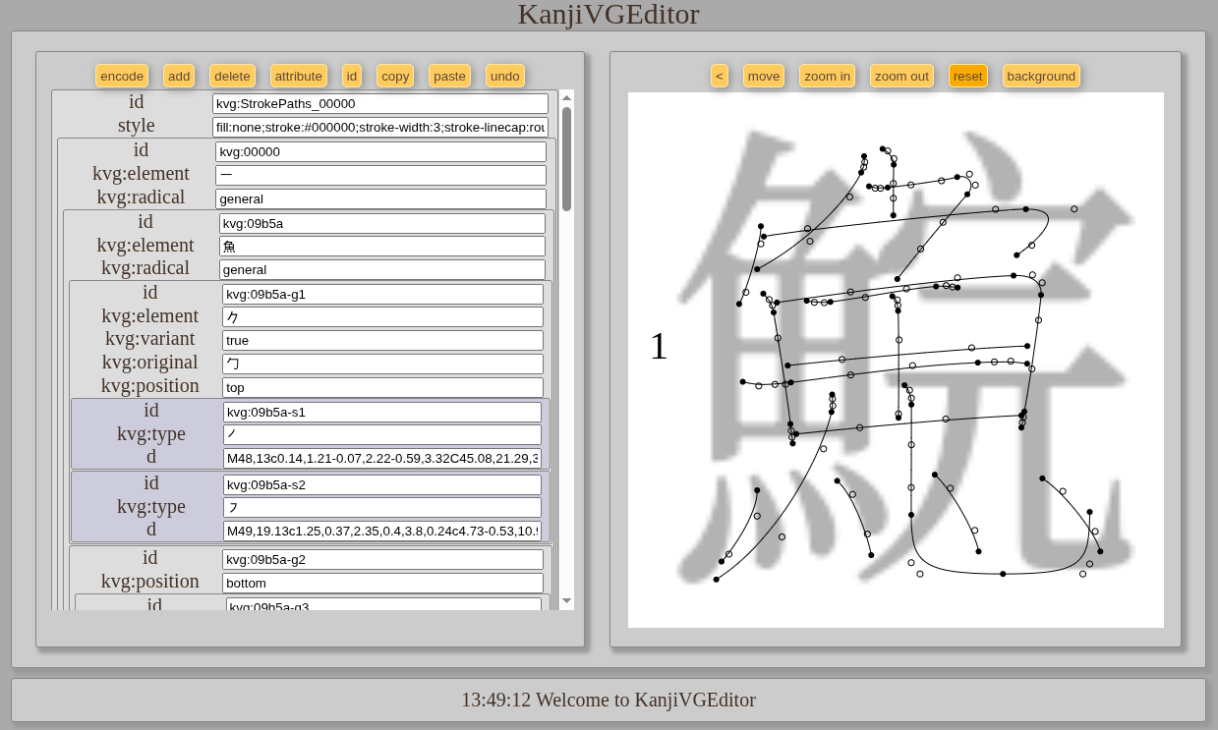Focus the id field kvg:09b5a-s1
This screenshot has height=730, width=1218.
tap(382, 412)
